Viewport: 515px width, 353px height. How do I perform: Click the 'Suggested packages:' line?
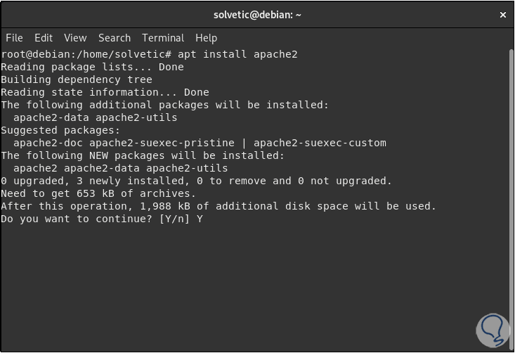click(60, 130)
